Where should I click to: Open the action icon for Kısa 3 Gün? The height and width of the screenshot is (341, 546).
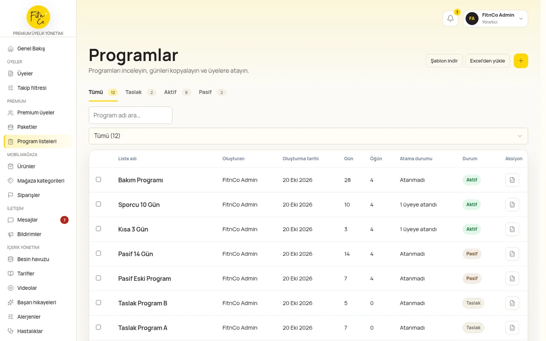(x=512, y=229)
